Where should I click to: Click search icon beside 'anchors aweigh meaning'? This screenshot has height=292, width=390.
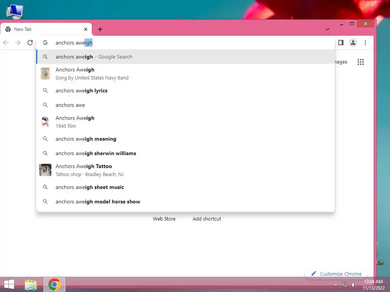(45, 139)
